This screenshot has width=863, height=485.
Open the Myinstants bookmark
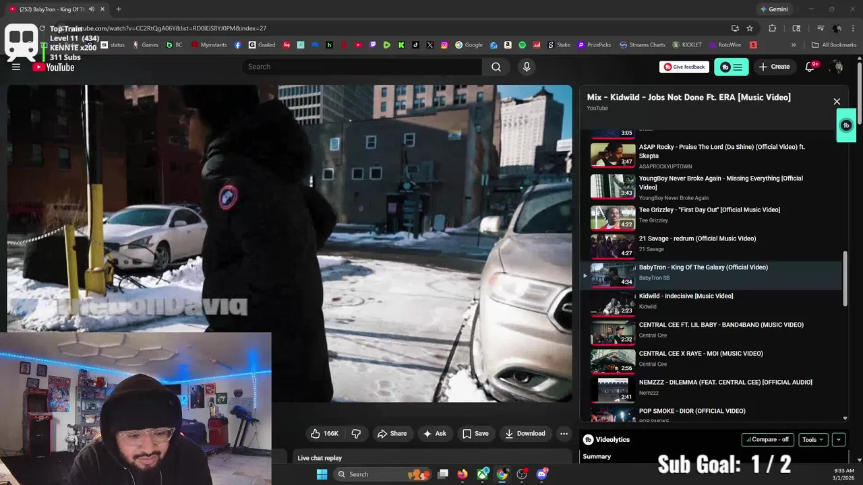209,45
